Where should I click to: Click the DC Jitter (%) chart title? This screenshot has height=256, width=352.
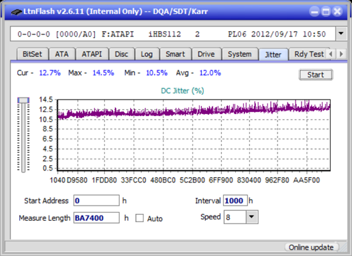point(183,91)
